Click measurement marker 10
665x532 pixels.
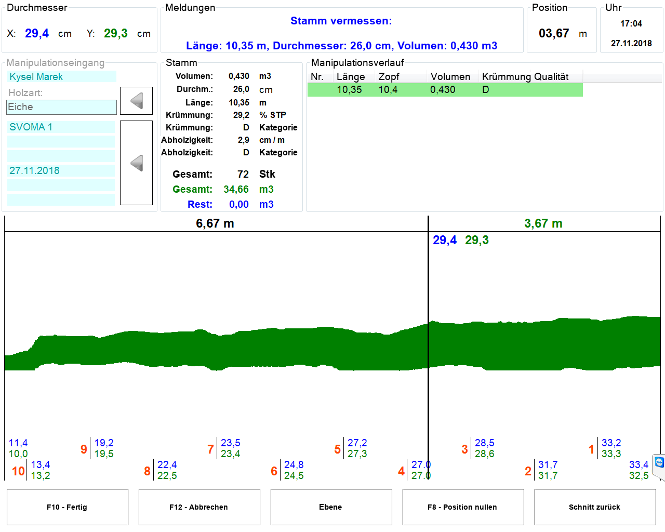coord(18,471)
